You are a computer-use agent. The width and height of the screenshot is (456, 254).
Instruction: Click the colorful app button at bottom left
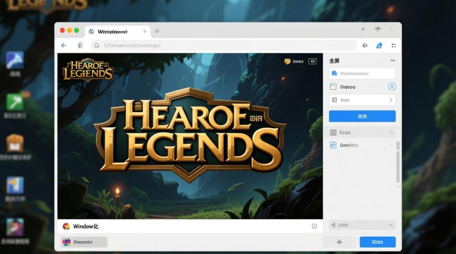[84, 242]
